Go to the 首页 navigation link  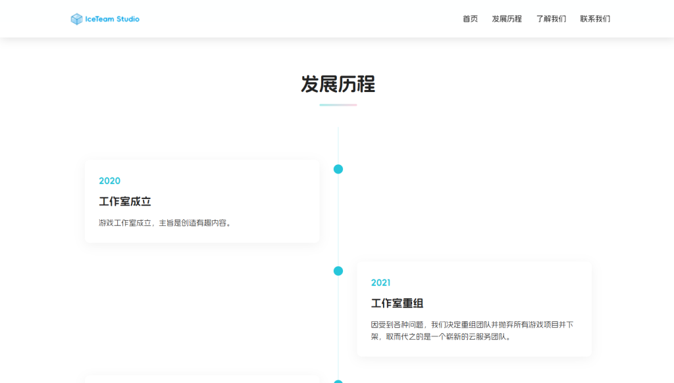(470, 19)
